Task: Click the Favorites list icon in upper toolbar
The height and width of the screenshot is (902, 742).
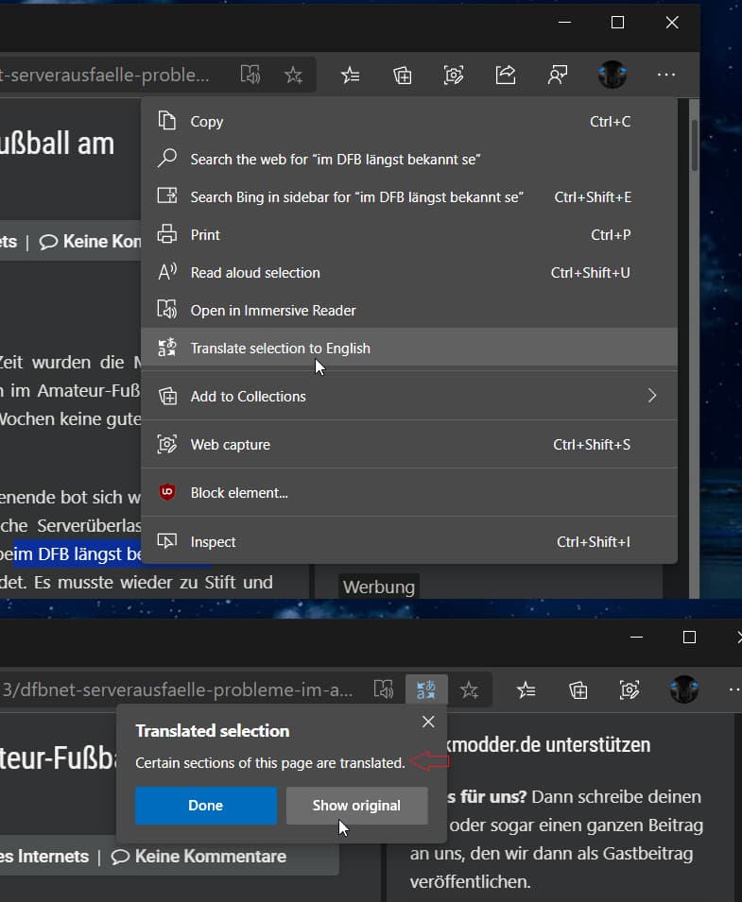Action: click(350, 75)
